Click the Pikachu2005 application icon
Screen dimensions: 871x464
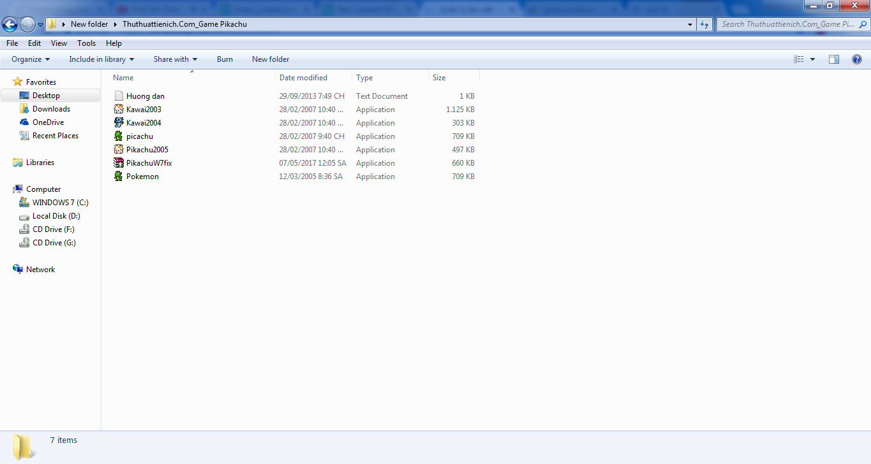pyautogui.click(x=118, y=150)
